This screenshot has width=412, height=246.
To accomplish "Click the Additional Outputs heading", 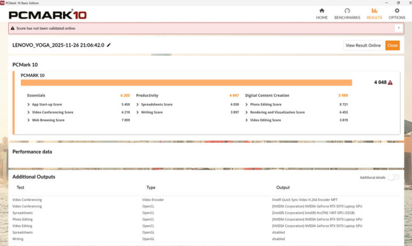I will point(34,177).
